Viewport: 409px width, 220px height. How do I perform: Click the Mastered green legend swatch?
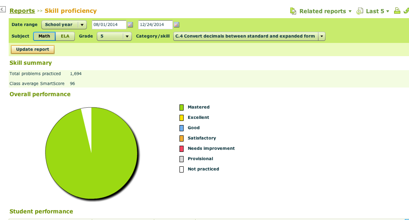(x=182, y=107)
